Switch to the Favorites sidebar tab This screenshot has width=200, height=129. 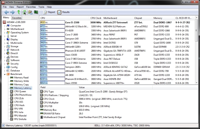pyautogui.click(x=17, y=18)
